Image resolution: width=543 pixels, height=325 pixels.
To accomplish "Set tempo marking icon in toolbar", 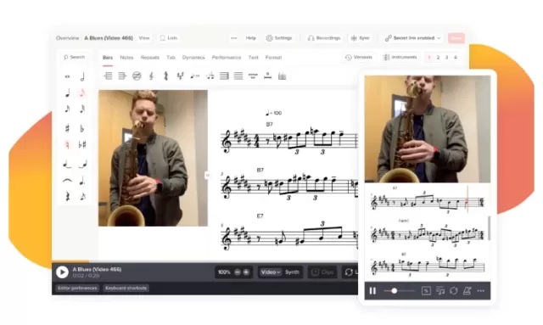I will (x=195, y=76).
